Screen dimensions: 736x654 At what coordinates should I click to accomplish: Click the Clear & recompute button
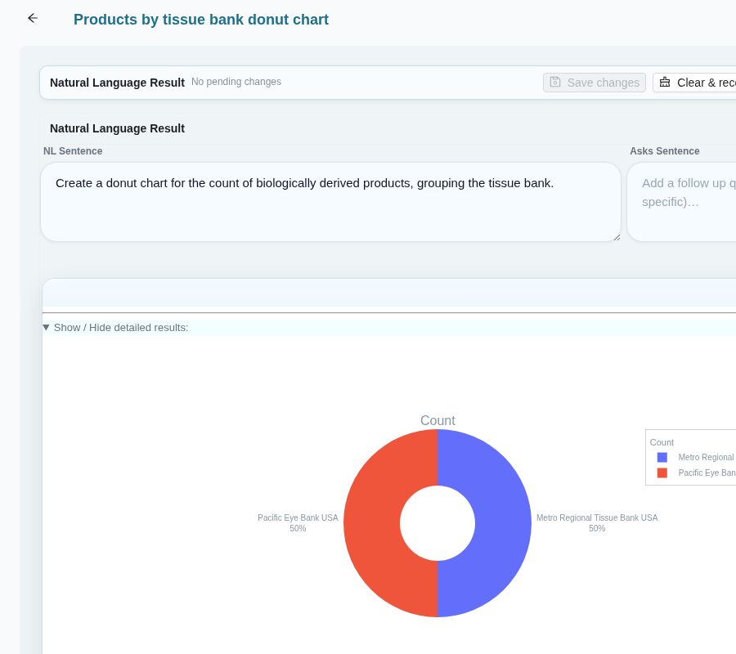[694, 83]
